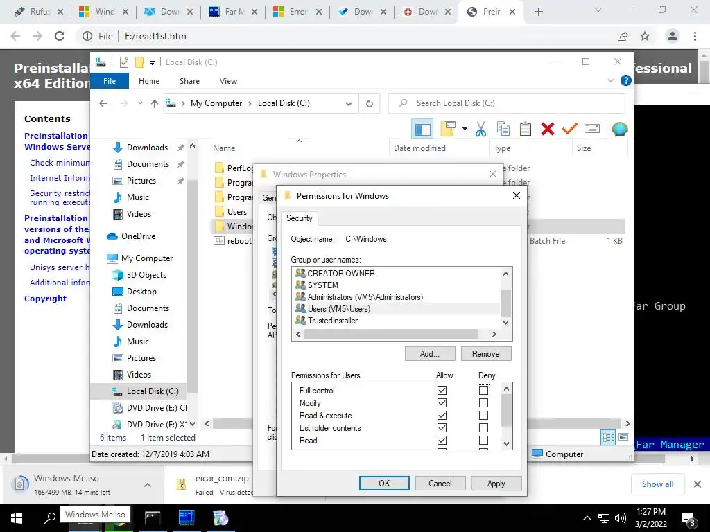Reload the browser page
The width and height of the screenshot is (710, 532).
[60, 36]
